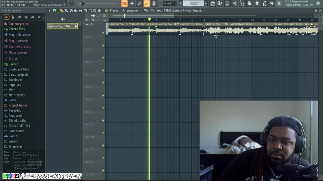This screenshot has height=181, width=323.
Task: Select the Slip tool
Action: point(81,11)
